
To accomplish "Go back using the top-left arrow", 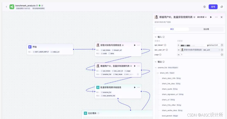I will click(x=6, y=7).
